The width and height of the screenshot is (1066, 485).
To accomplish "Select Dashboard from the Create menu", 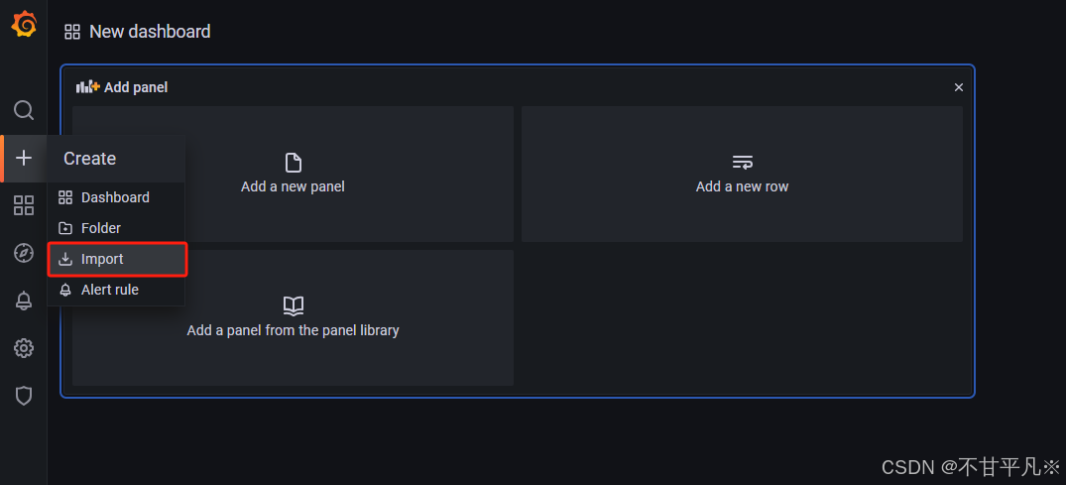I will coord(116,197).
